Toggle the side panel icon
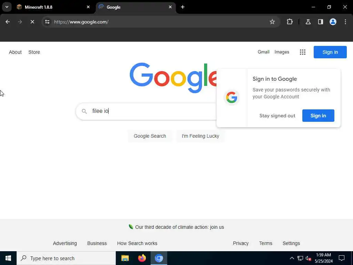 (321, 22)
